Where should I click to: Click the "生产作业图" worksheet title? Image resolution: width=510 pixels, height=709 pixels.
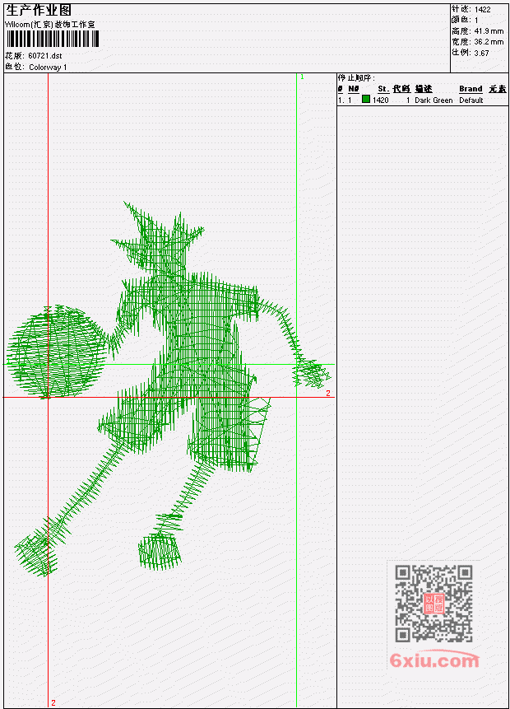pyautogui.click(x=39, y=11)
